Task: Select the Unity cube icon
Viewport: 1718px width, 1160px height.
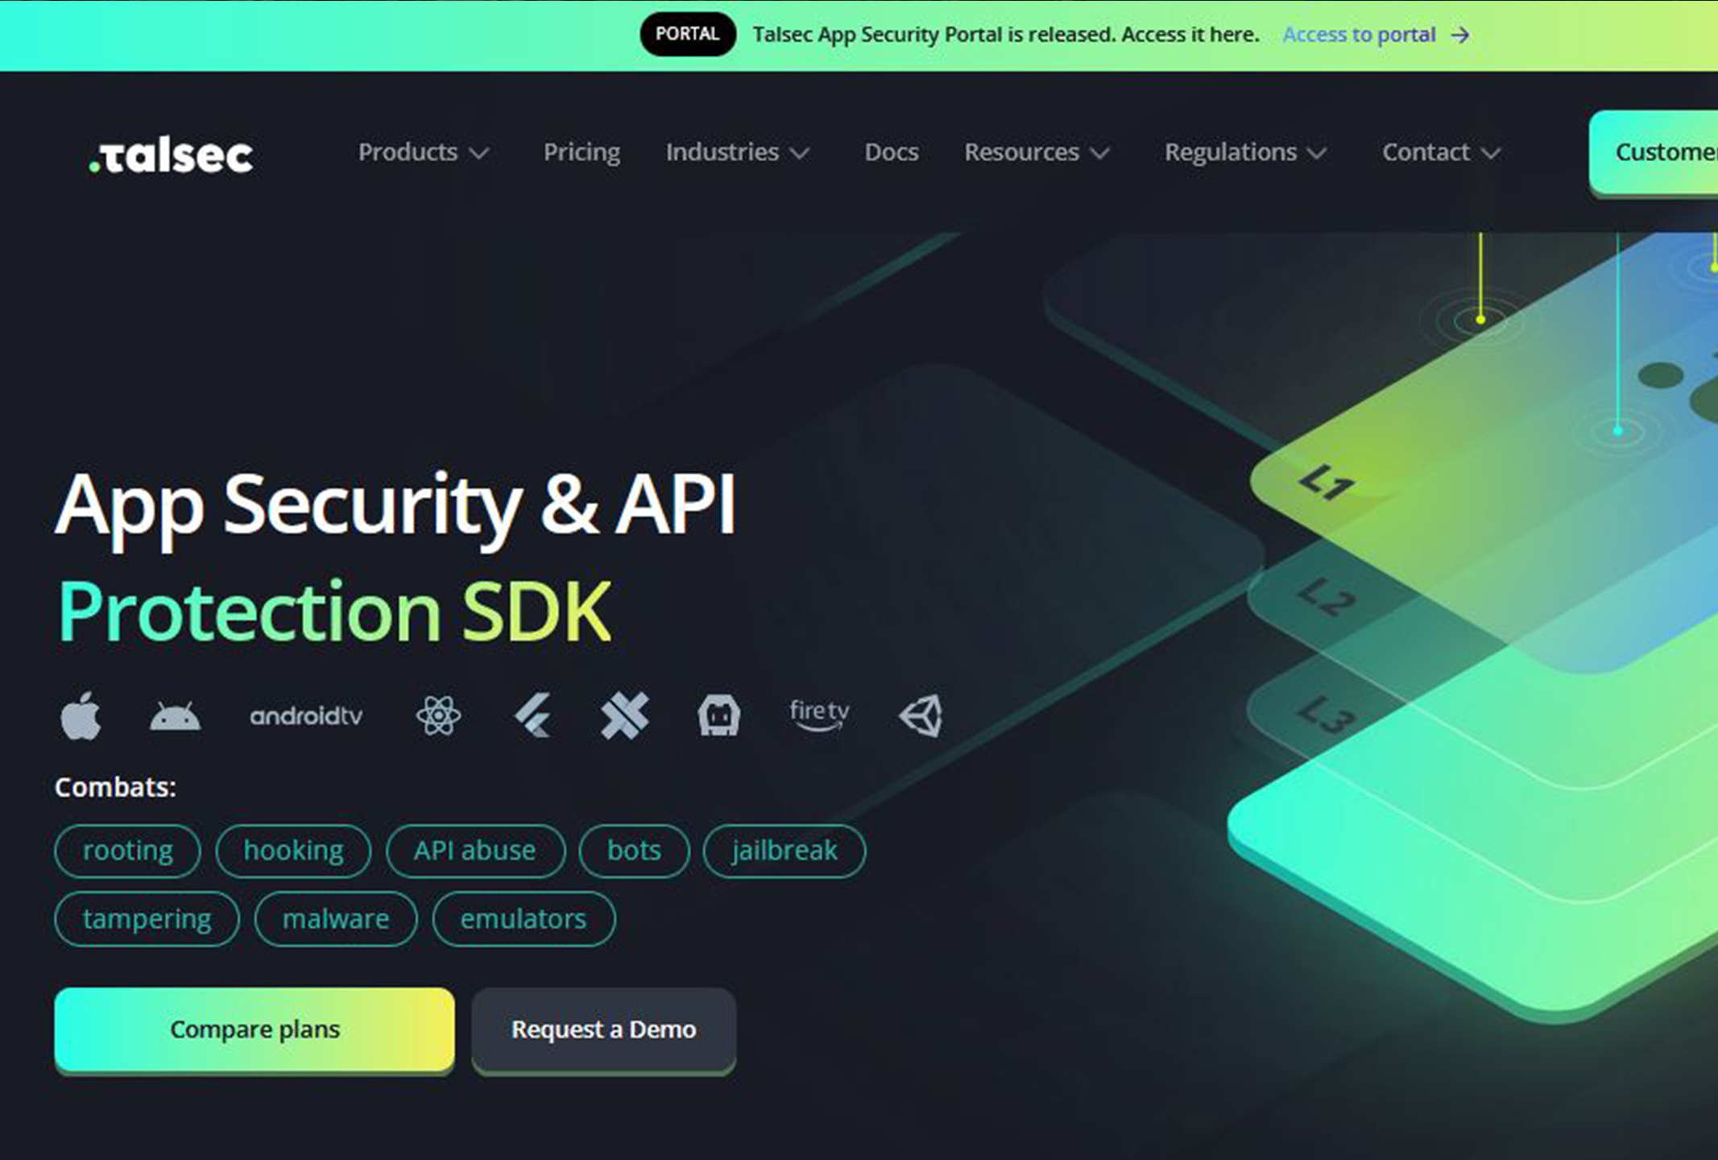Action: 921,715
